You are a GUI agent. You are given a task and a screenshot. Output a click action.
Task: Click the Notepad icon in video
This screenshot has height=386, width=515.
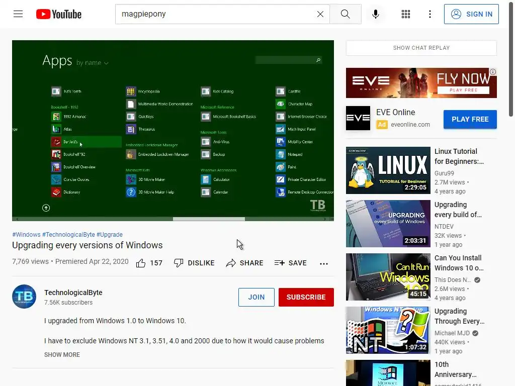[281, 154]
